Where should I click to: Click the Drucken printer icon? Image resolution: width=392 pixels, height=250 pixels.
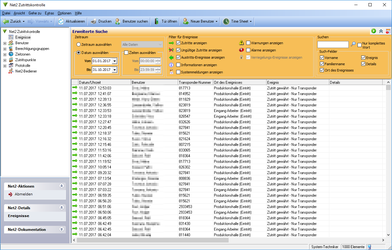93,21
